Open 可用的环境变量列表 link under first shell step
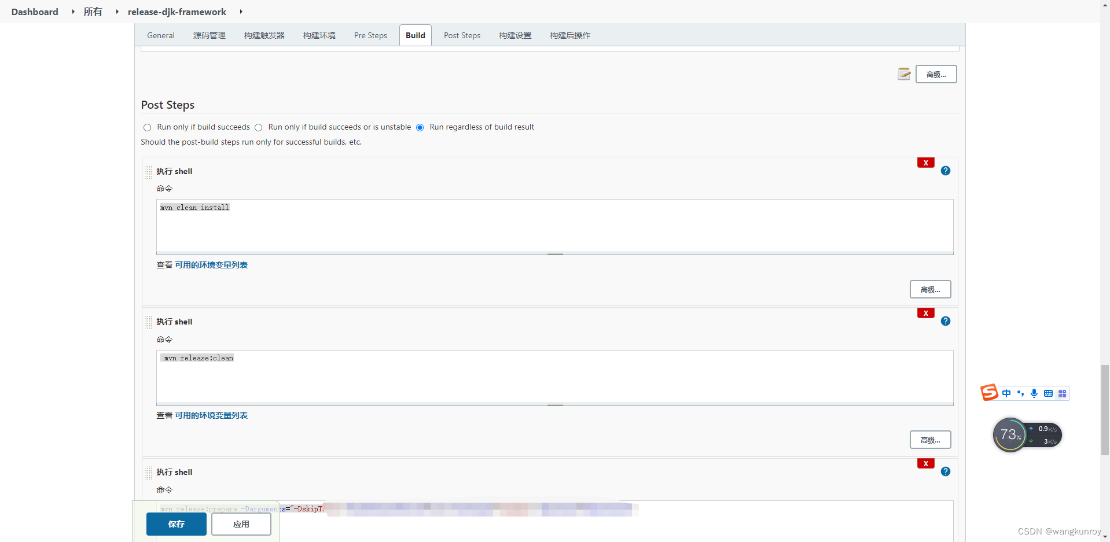 (x=211, y=265)
